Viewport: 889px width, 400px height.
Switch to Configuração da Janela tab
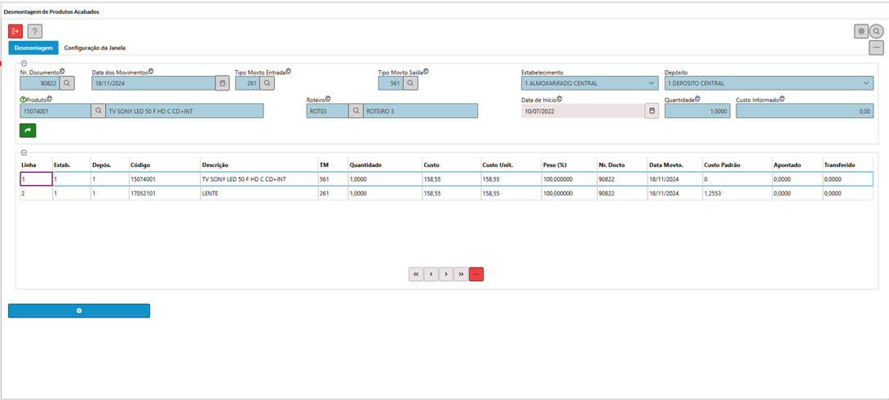pyautogui.click(x=95, y=48)
